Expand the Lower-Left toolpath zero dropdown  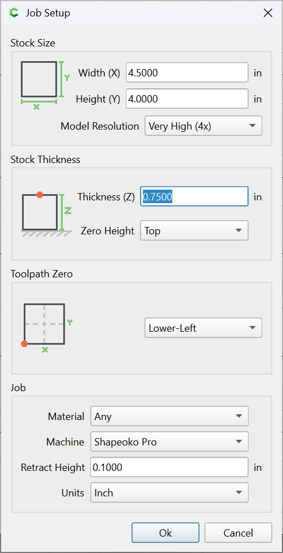(x=203, y=328)
